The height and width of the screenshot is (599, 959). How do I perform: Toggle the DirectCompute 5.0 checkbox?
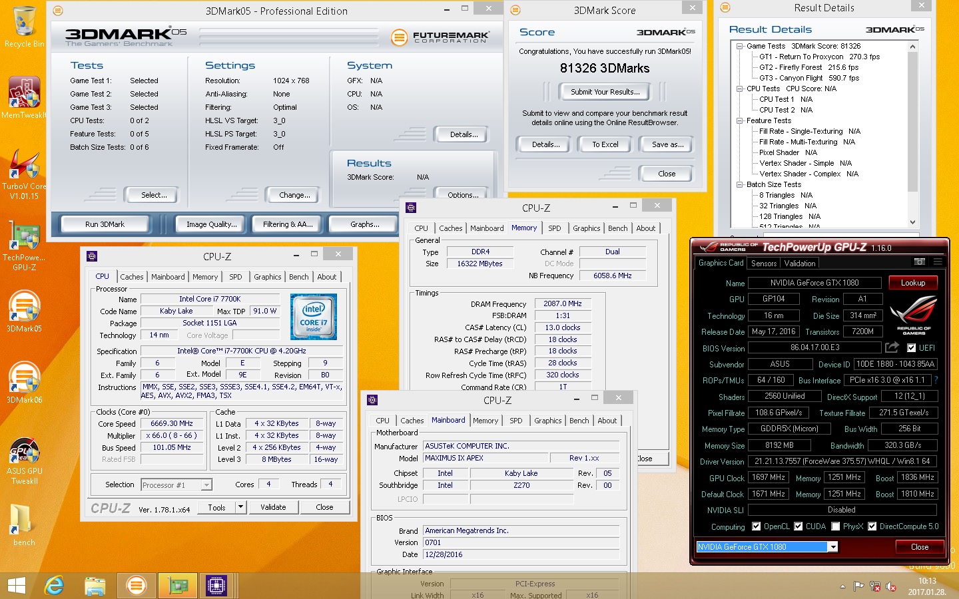[872, 526]
